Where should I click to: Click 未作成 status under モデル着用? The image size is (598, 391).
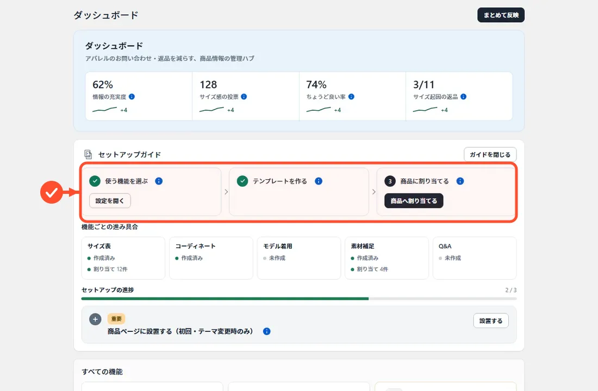[277, 258]
